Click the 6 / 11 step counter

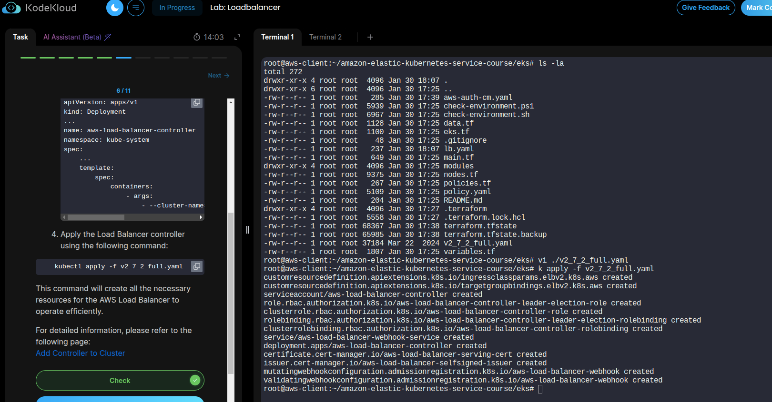(x=123, y=90)
